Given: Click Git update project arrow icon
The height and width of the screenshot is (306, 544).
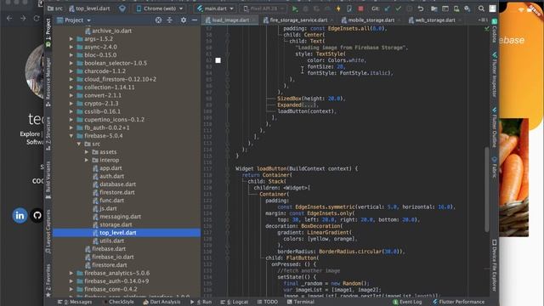Looking at the screenshot, I should coord(388,8).
